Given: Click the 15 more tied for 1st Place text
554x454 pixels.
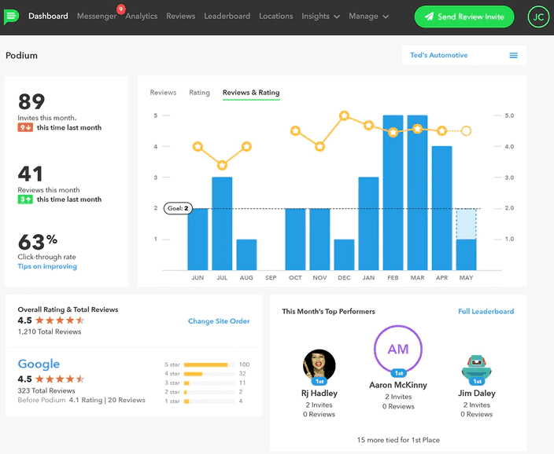Looking at the screenshot, I should pos(398,440).
